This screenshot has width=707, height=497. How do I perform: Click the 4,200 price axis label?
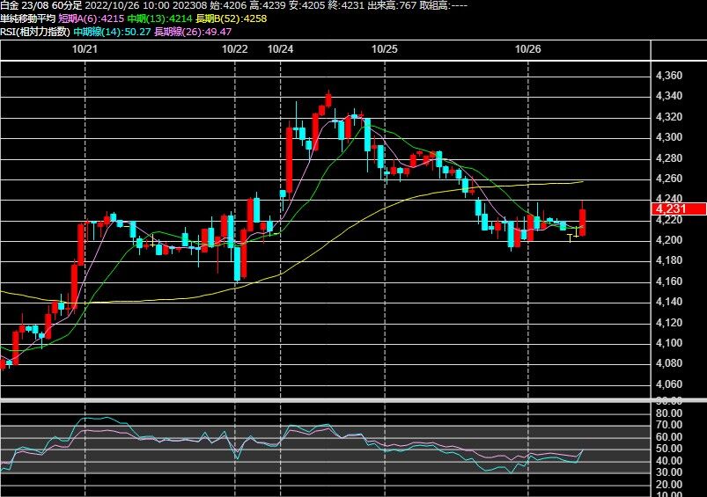coord(669,240)
